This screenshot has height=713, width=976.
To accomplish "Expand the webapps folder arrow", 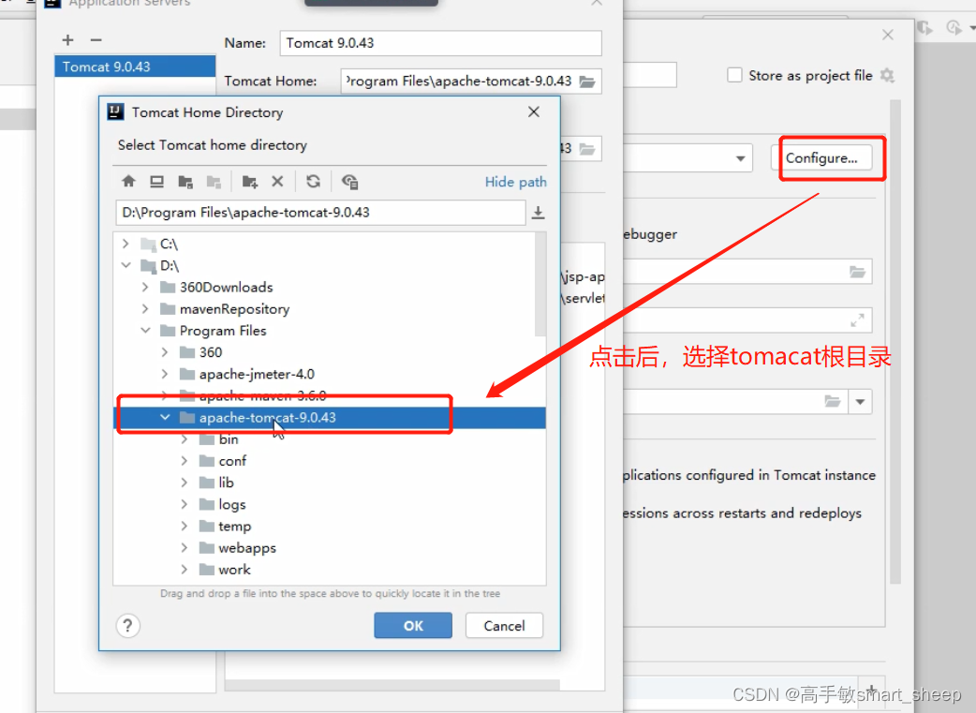I will [x=185, y=548].
